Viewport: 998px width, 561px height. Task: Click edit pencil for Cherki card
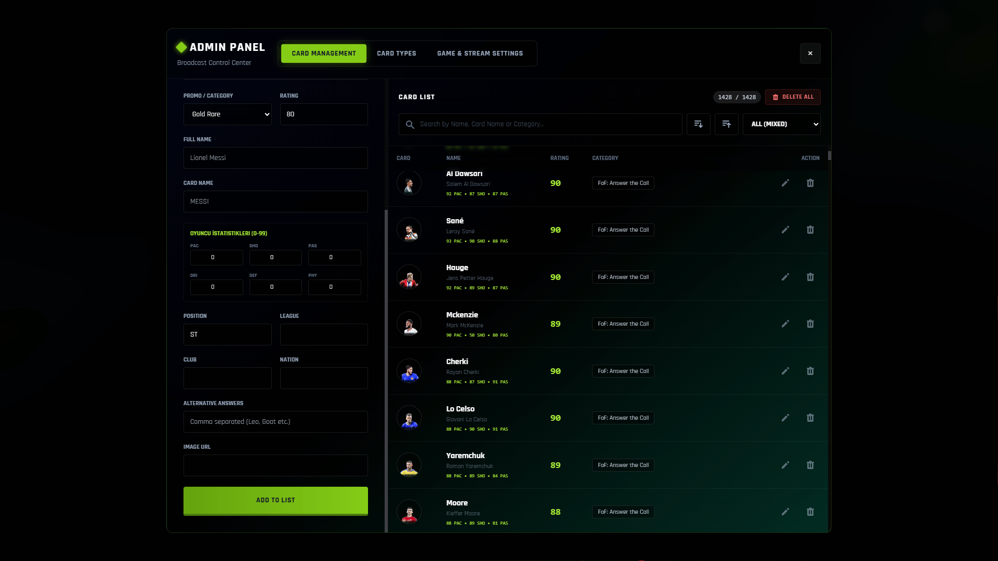click(x=785, y=371)
